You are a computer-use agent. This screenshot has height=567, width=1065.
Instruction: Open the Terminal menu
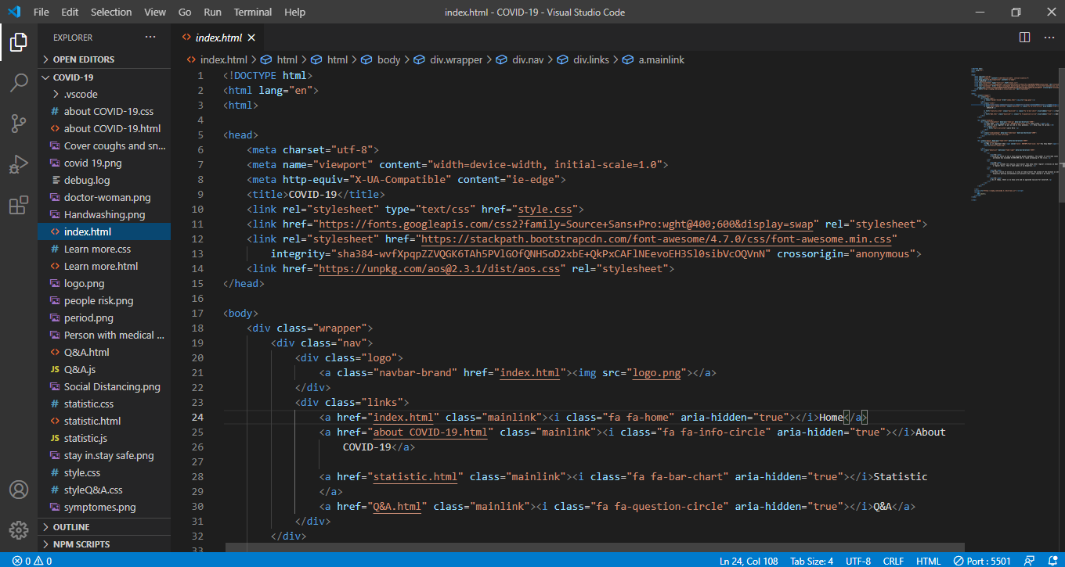click(x=253, y=12)
